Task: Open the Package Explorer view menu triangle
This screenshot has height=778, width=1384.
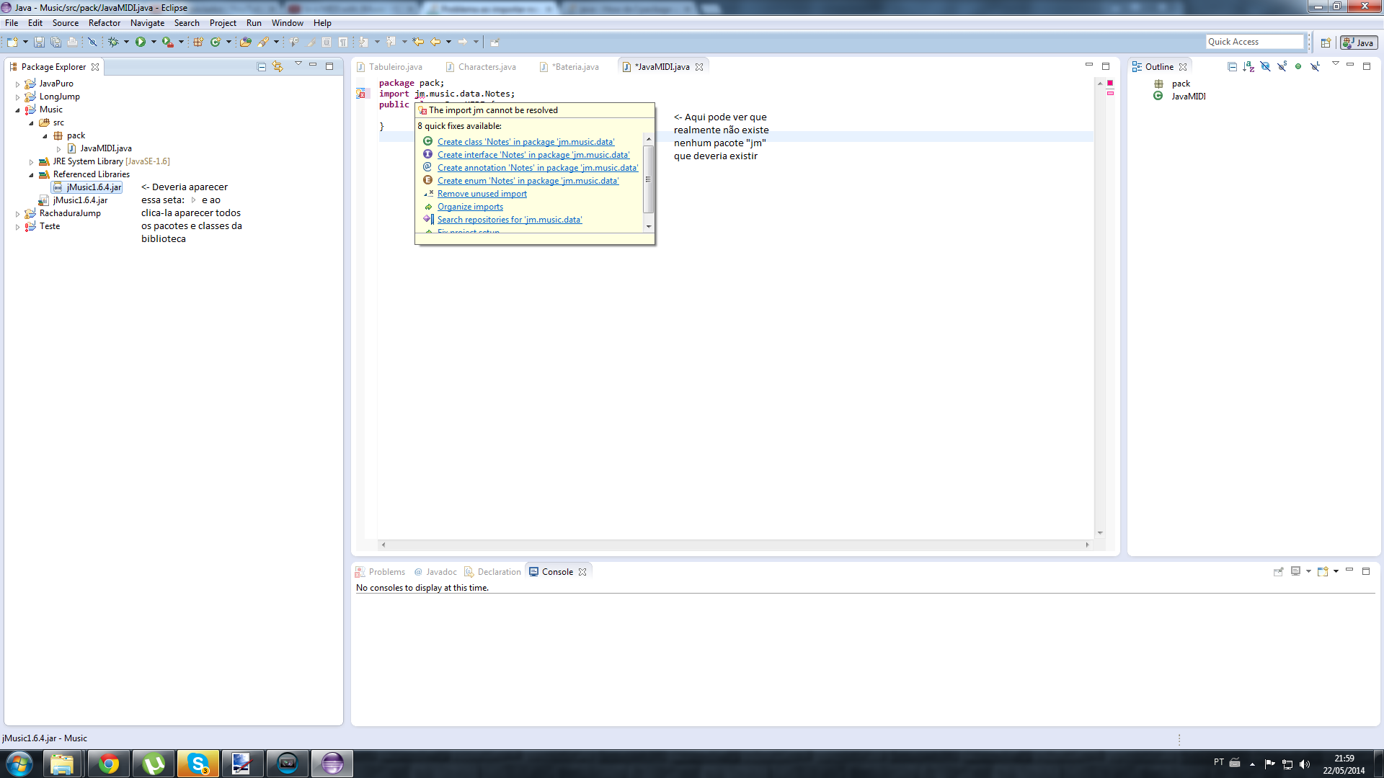Action: point(298,65)
